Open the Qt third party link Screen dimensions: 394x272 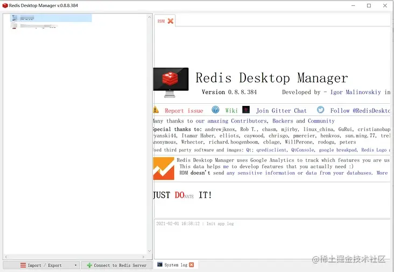coord(249,150)
